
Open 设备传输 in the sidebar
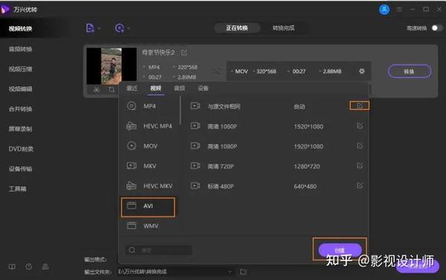(21, 169)
